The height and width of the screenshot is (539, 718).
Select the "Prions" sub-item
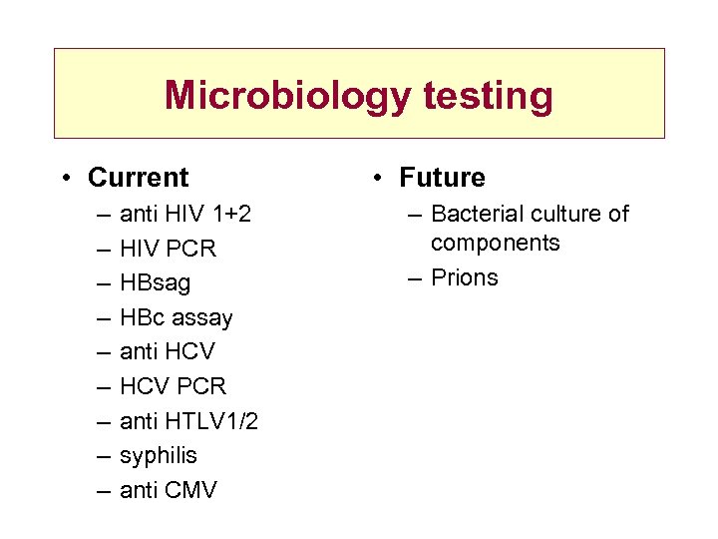(464, 277)
